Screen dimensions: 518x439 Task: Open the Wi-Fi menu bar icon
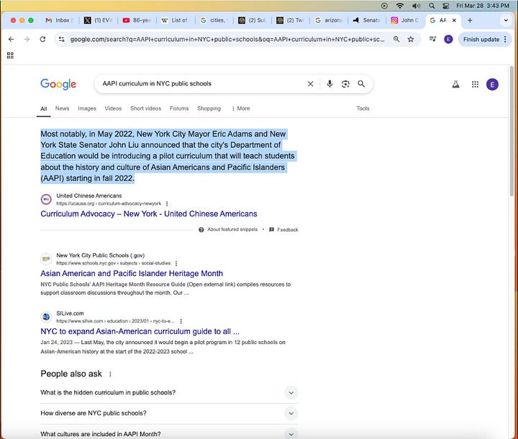[x=400, y=6]
